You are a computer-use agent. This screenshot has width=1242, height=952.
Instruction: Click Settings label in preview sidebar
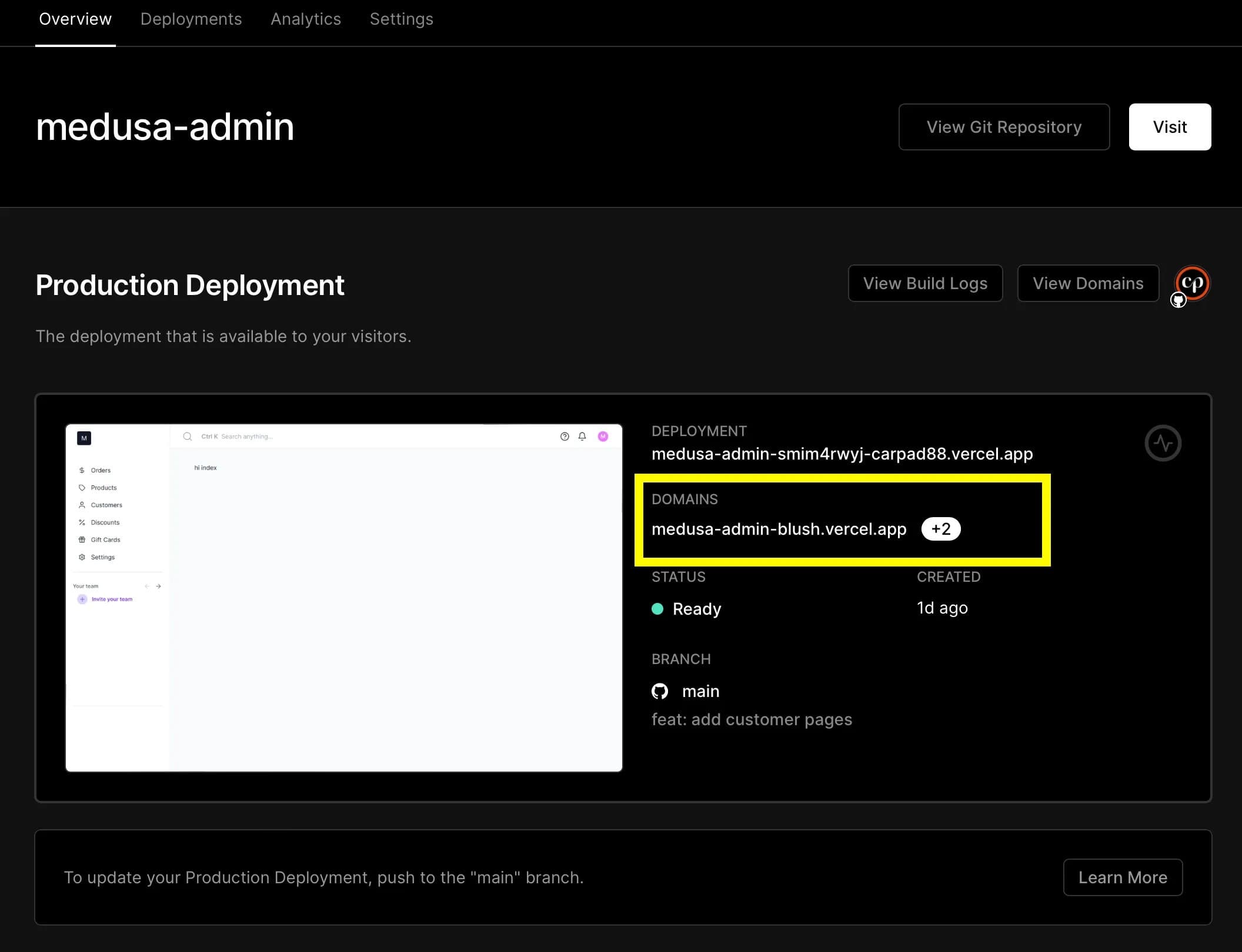[103, 557]
